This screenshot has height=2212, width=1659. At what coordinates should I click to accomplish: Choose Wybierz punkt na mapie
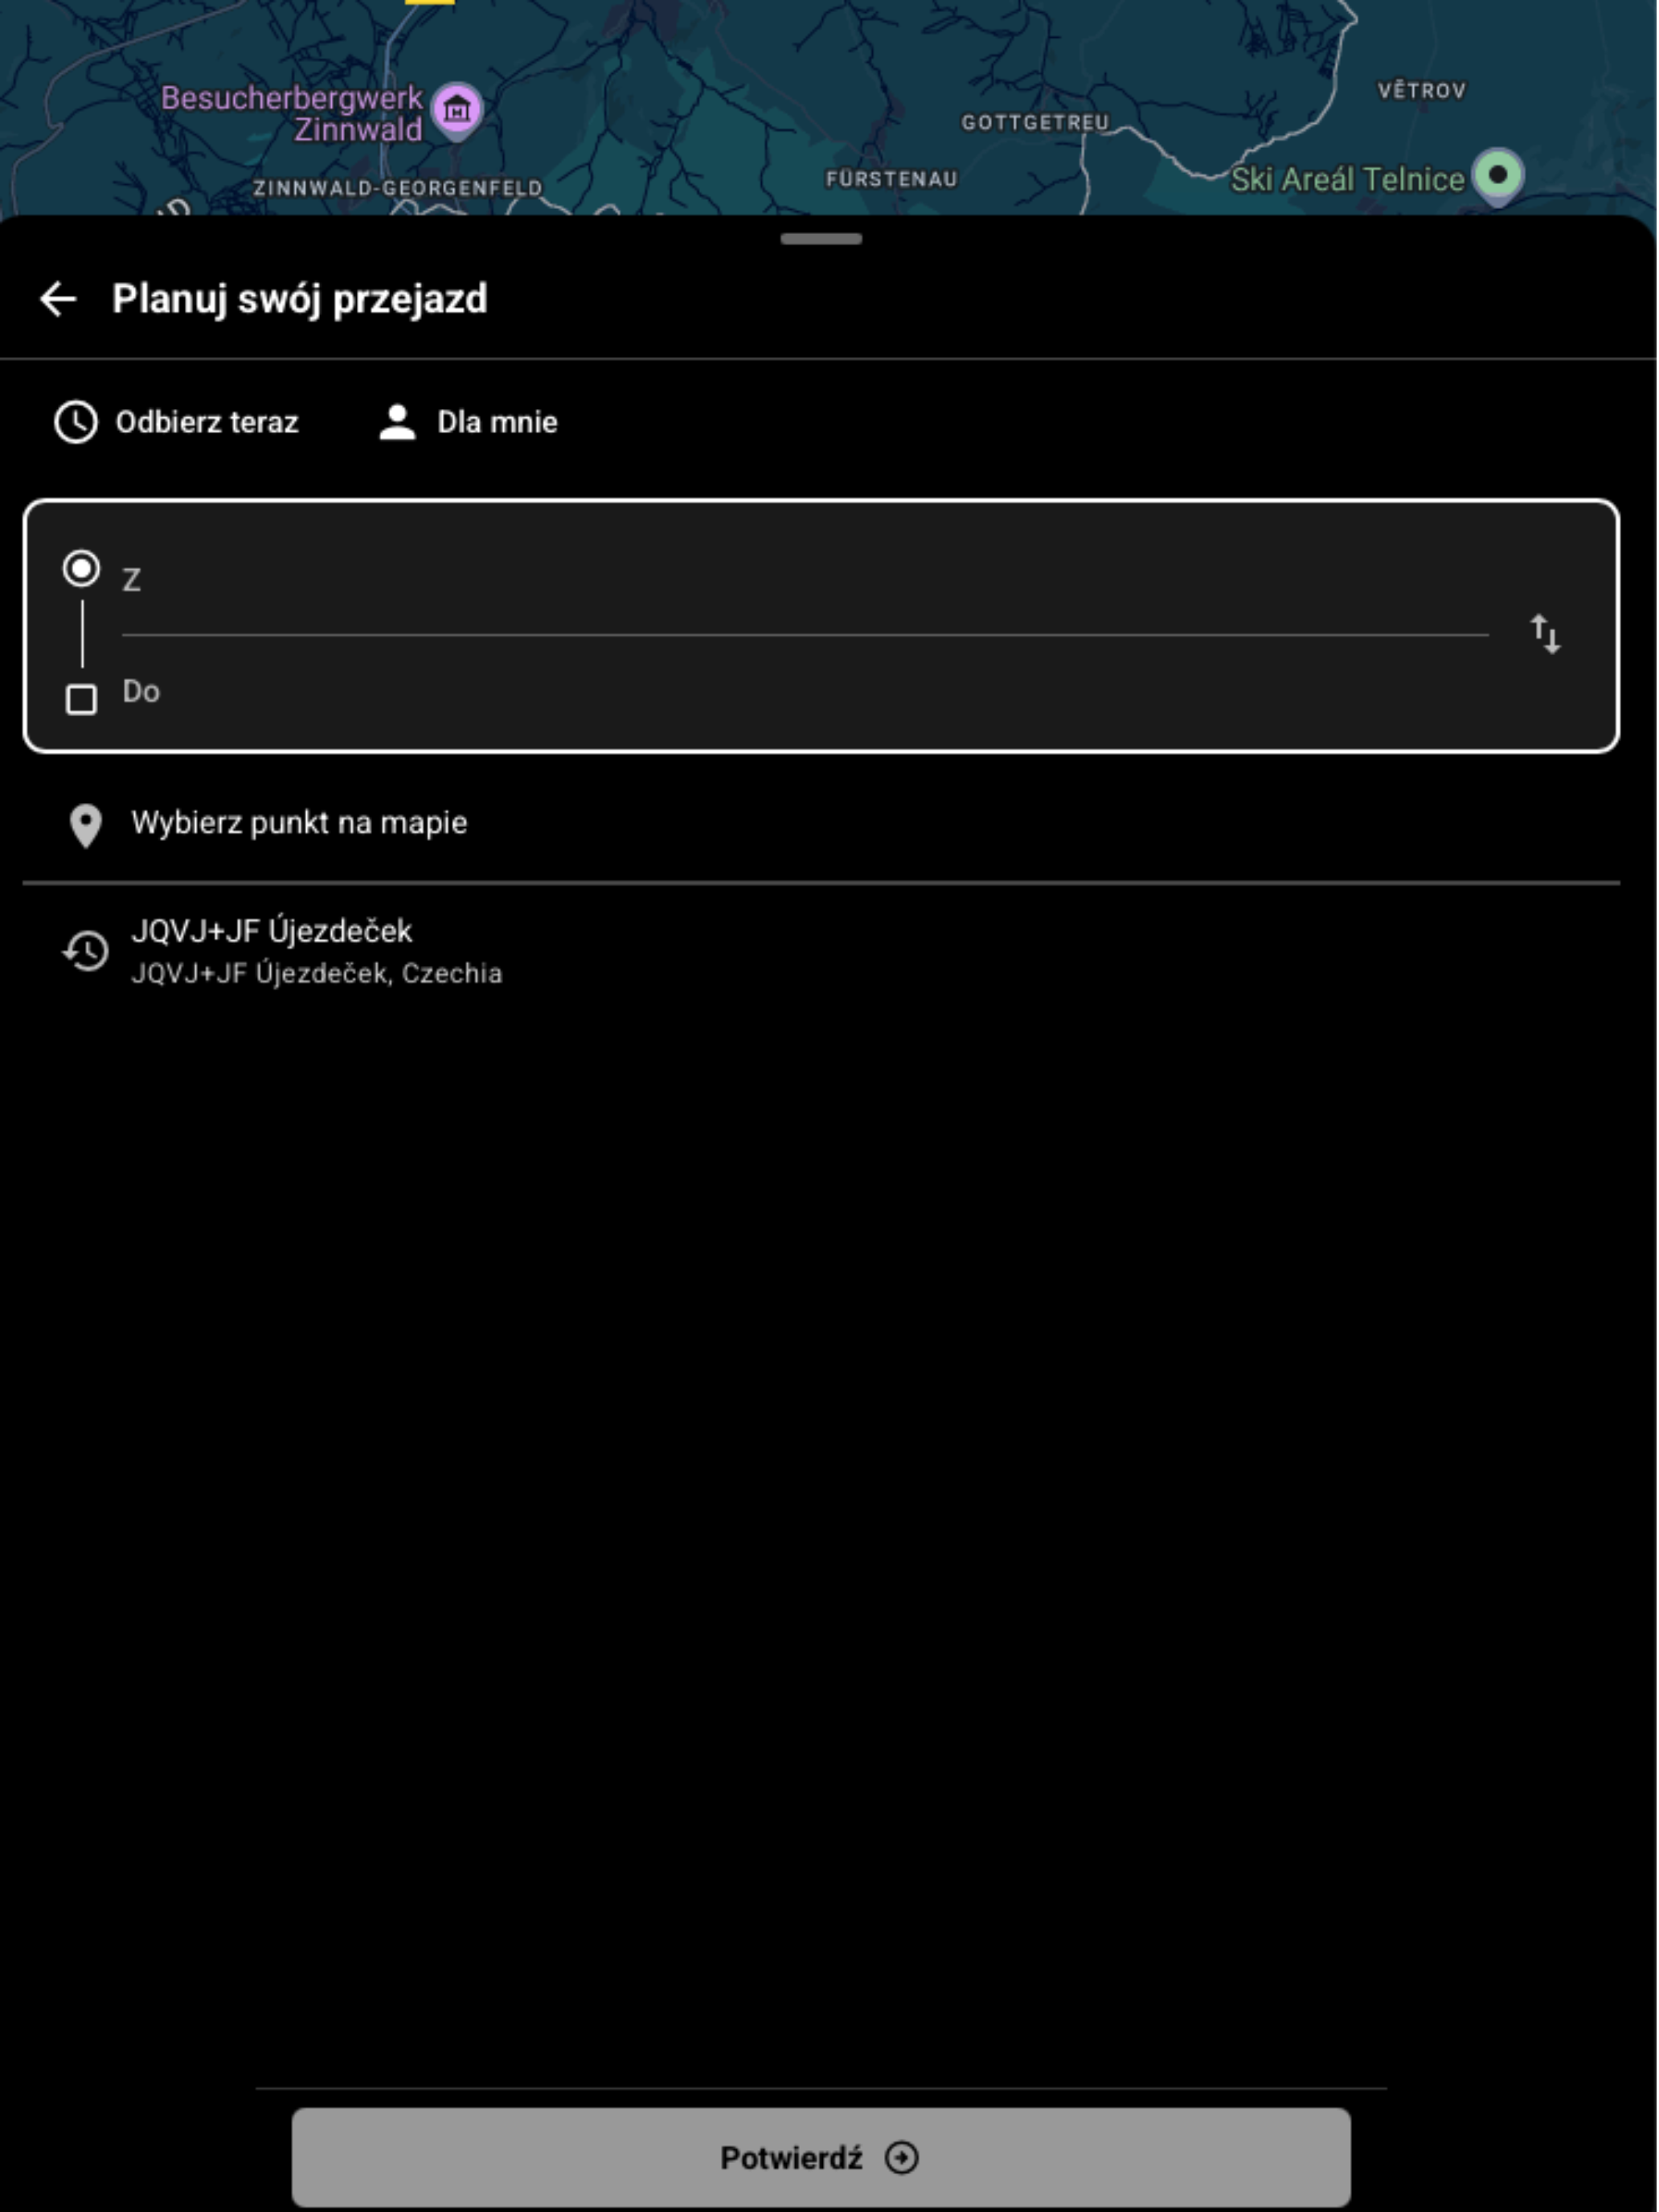coord(821,824)
